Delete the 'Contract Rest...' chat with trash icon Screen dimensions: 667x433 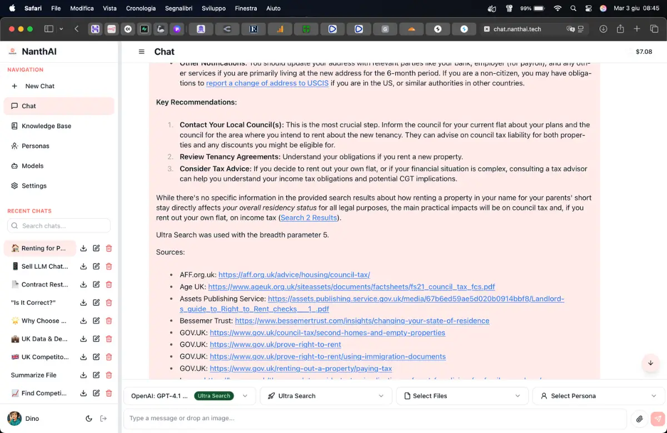(x=109, y=285)
